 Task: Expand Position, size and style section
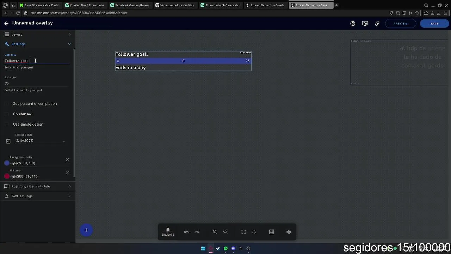(x=38, y=186)
